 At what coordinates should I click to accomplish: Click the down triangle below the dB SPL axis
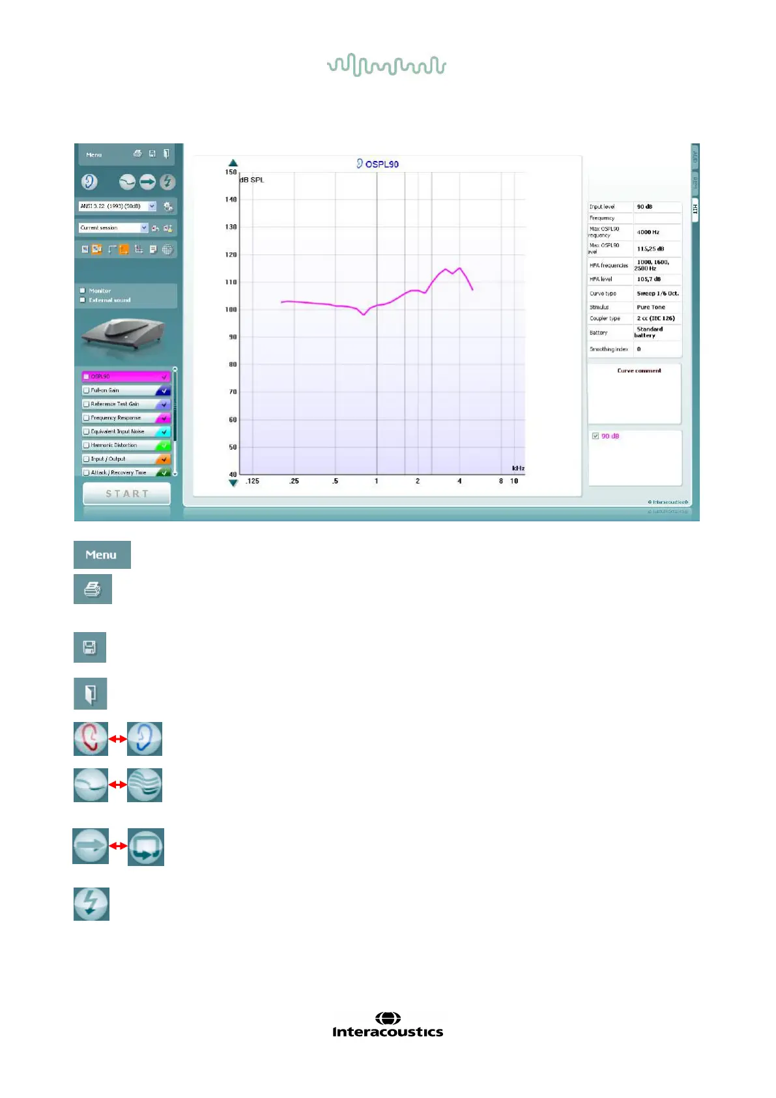(x=233, y=483)
